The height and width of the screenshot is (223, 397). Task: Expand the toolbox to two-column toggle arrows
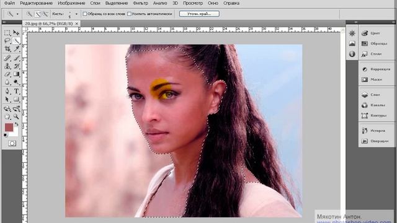tap(4, 22)
